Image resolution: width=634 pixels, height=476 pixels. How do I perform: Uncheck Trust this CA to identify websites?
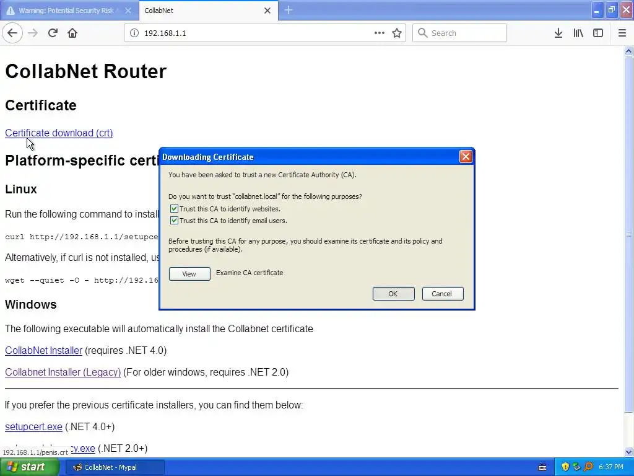pyautogui.click(x=174, y=209)
